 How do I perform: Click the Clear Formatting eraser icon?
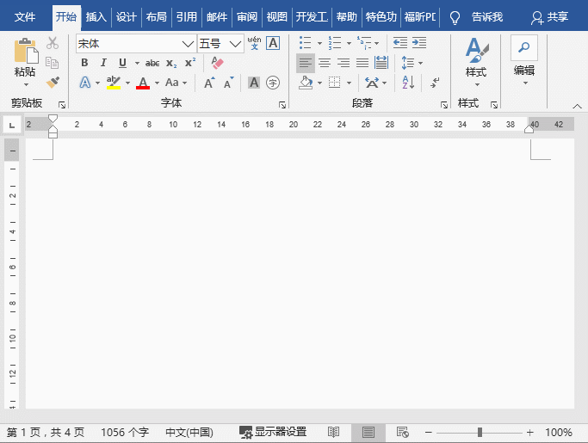217,63
